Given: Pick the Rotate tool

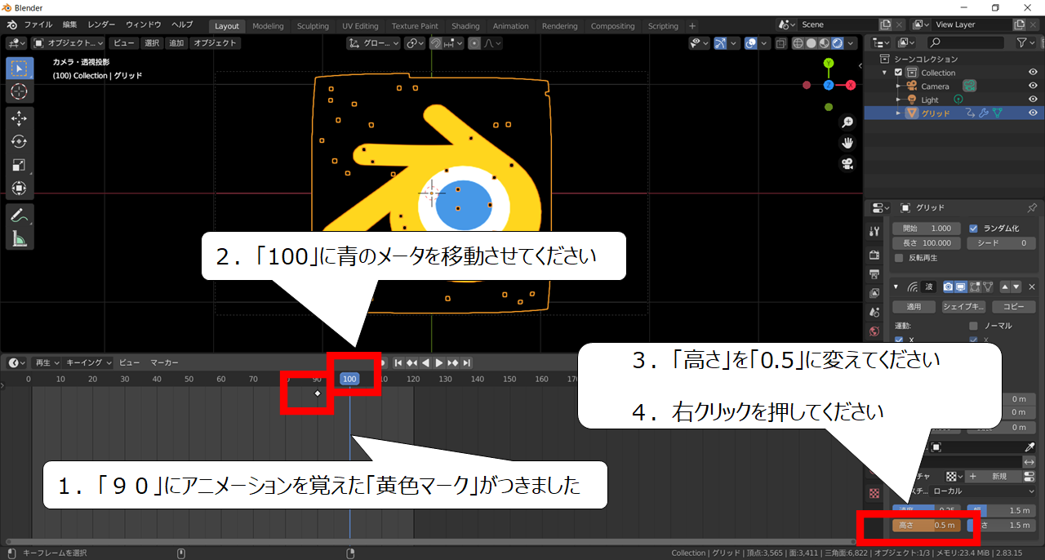Looking at the screenshot, I should [x=20, y=141].
